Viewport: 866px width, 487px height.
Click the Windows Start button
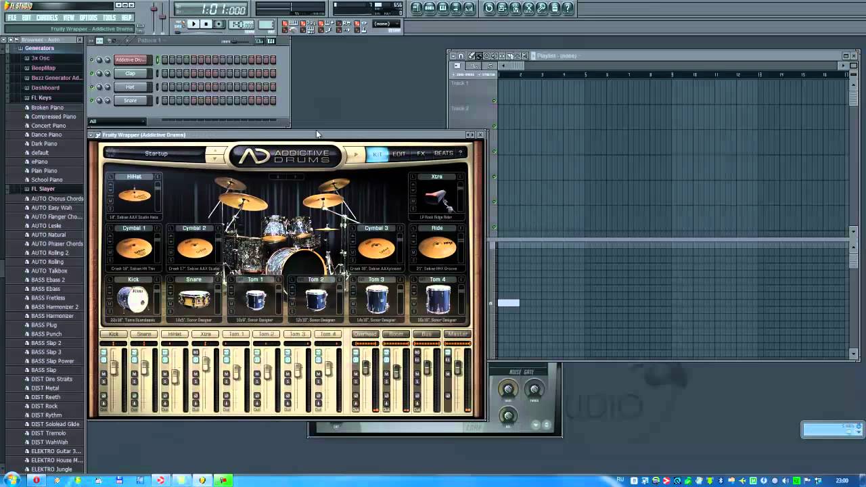(12, 480)
